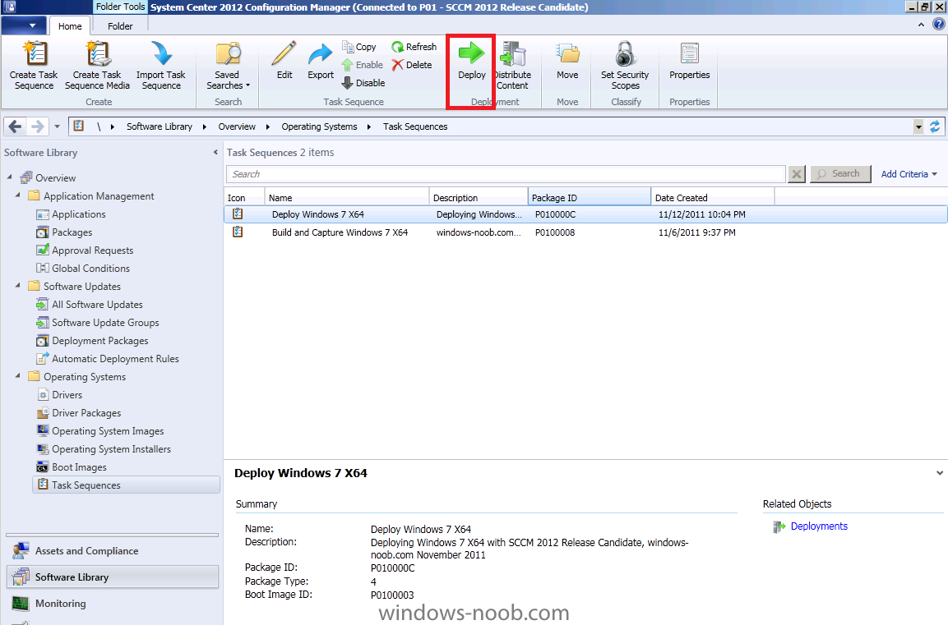
Task: Sort by Package ID column header
Action: (590, 197)
